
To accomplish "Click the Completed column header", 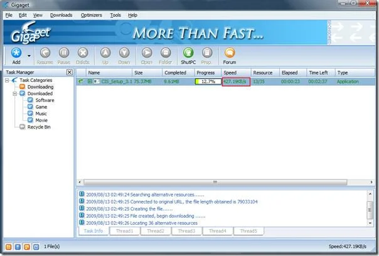I will (x=178, y=73).
